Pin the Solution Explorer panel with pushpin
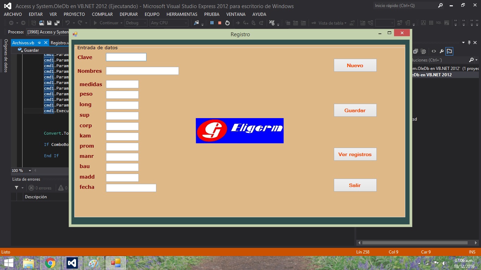 [x=469, y=43]
